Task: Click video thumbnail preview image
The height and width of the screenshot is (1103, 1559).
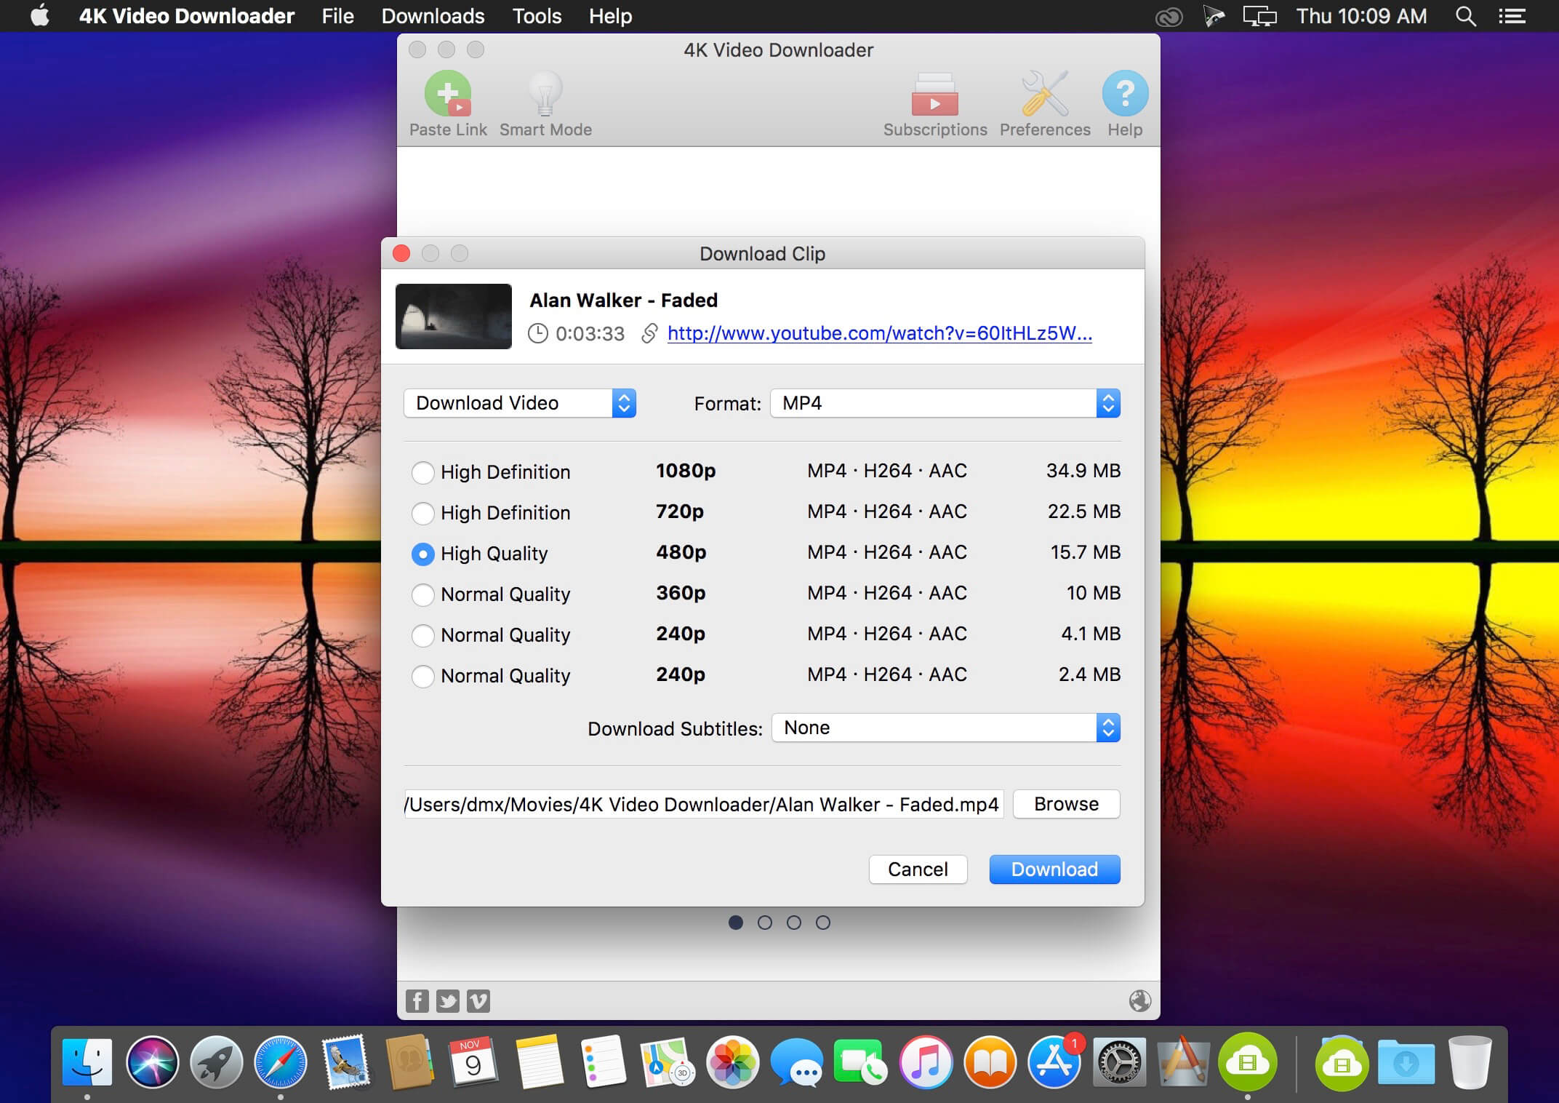Action: tap(454, 314)
